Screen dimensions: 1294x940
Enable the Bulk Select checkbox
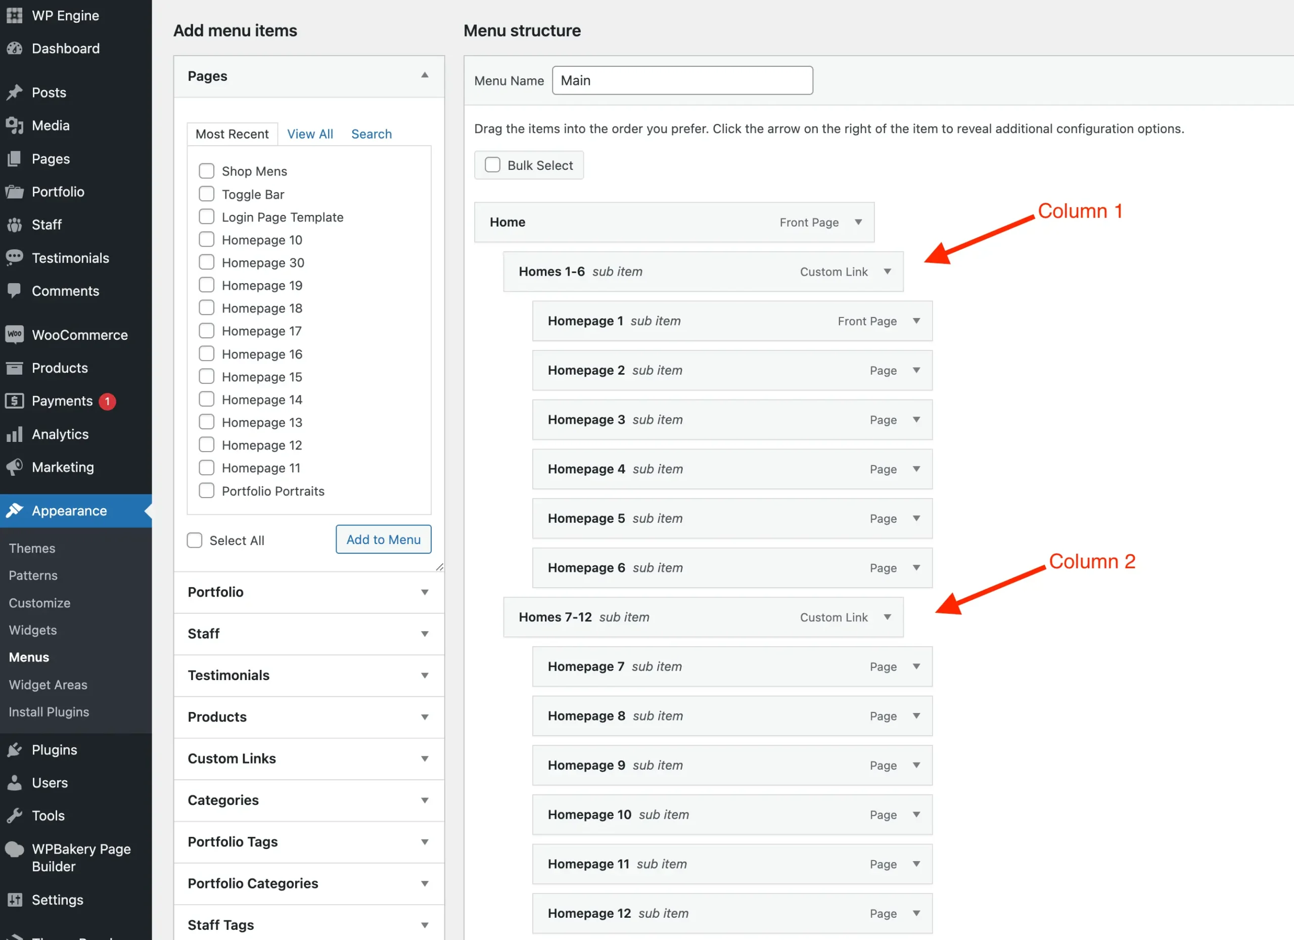click(x=492, y=165)
